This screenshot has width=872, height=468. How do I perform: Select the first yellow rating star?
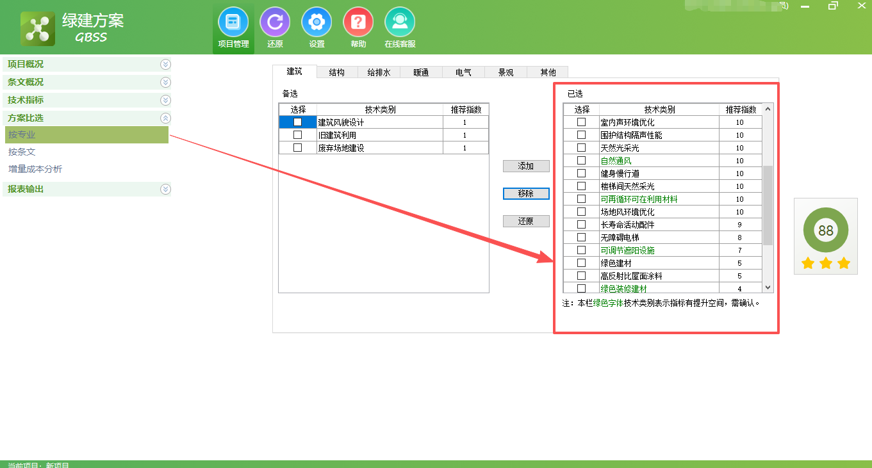point(809,262)
